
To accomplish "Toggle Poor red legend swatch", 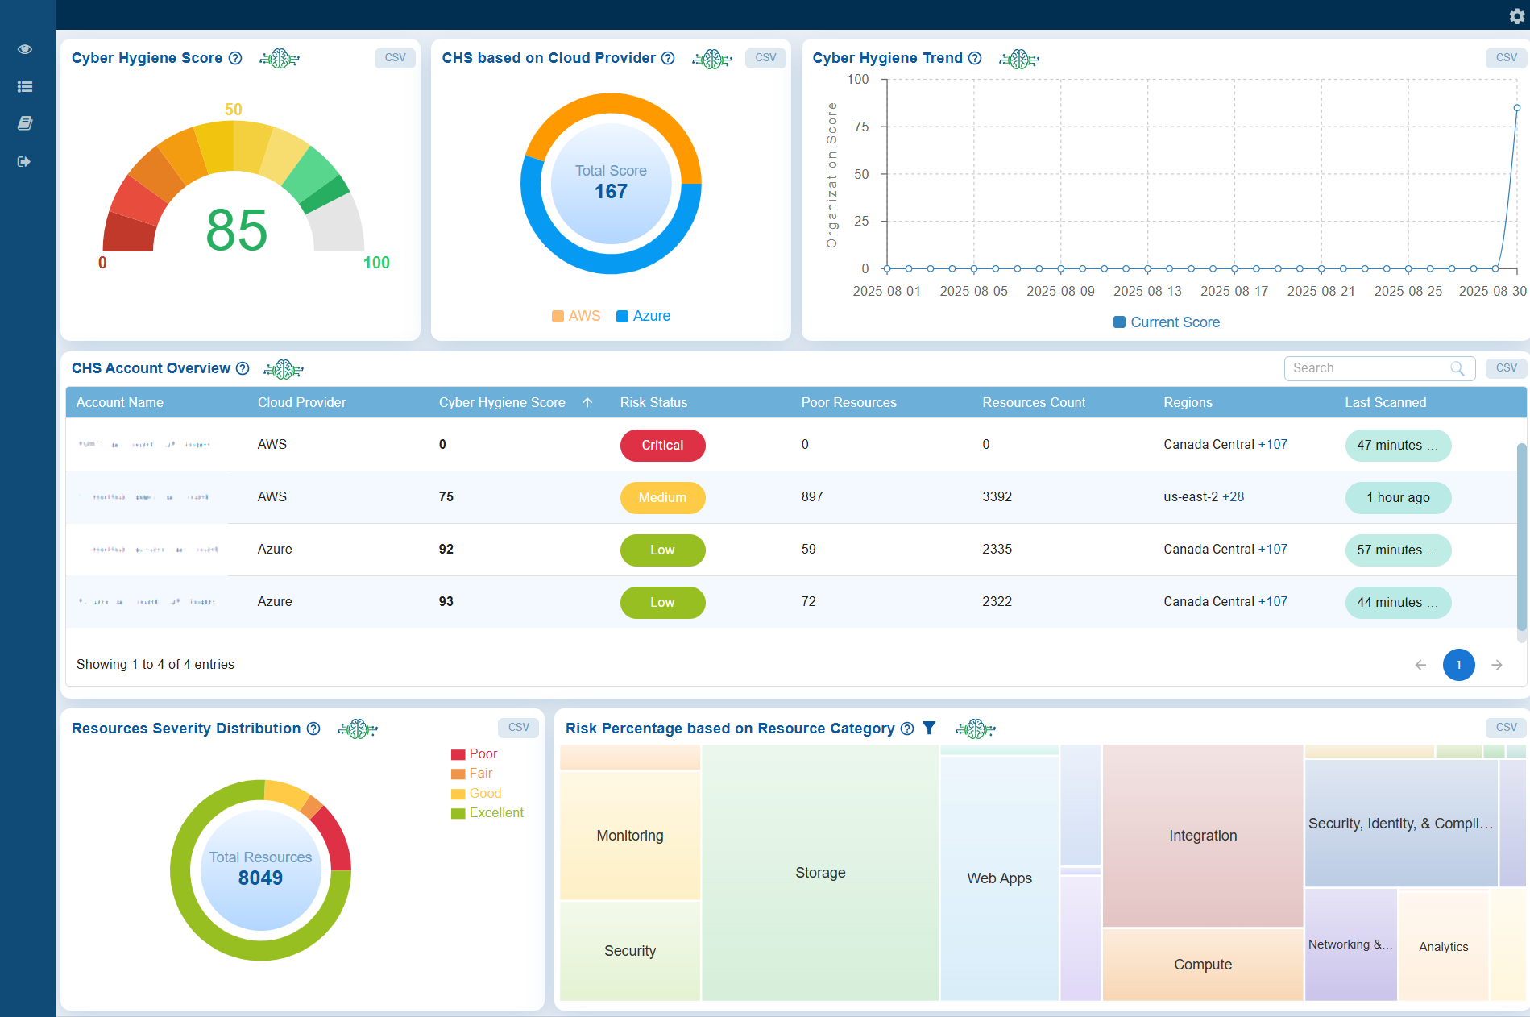I will point(458,754).
